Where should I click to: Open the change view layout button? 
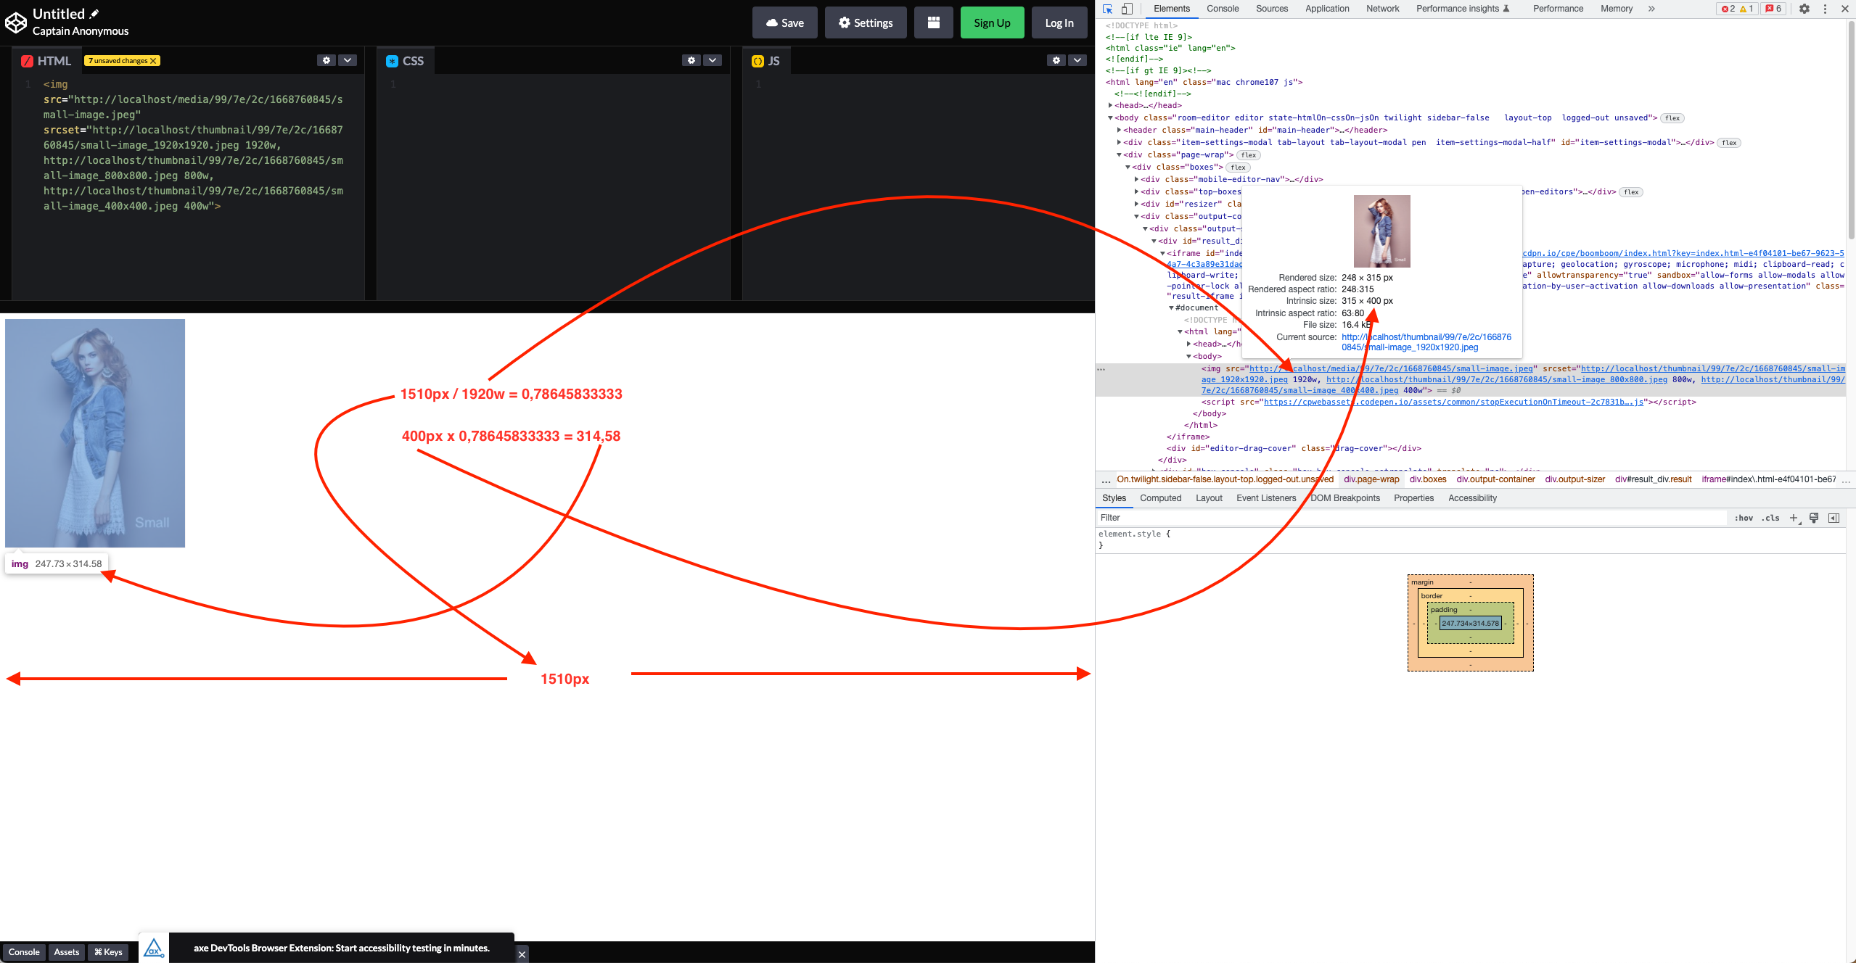(x=934, y=22)
